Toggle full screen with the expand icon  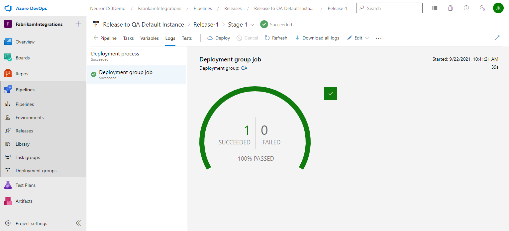497,38
